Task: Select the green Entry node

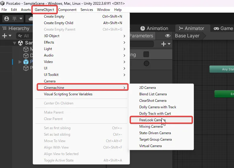Action: pyautogui.click(x=224, y=94)
